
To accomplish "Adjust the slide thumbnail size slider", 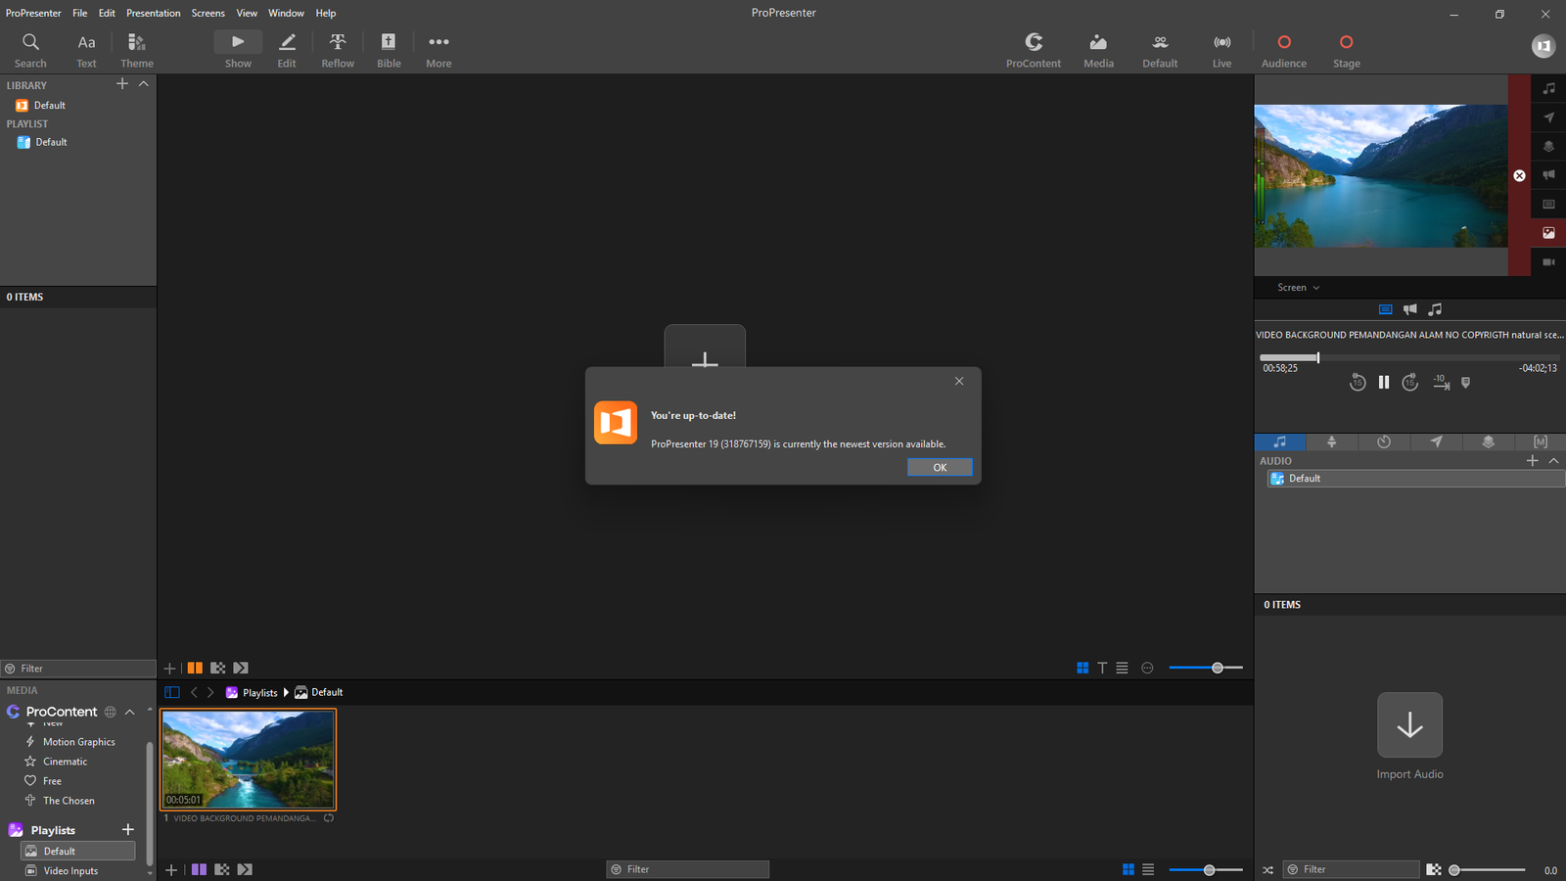I will (x=1206, y=668).
